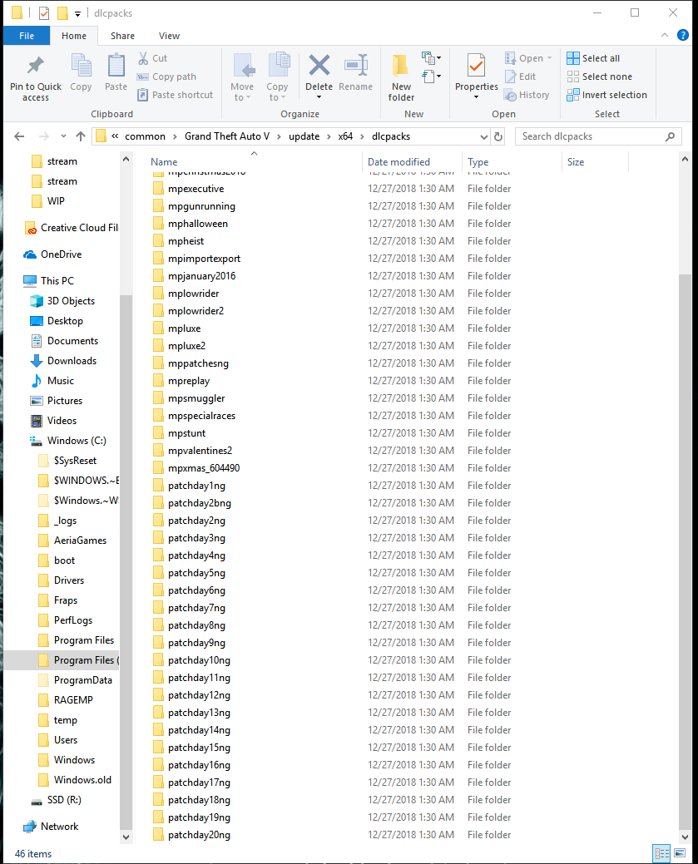Refresh the dlcpacks folder view
The width and height of the screenshot is (698, 864).
coord(498,136)
